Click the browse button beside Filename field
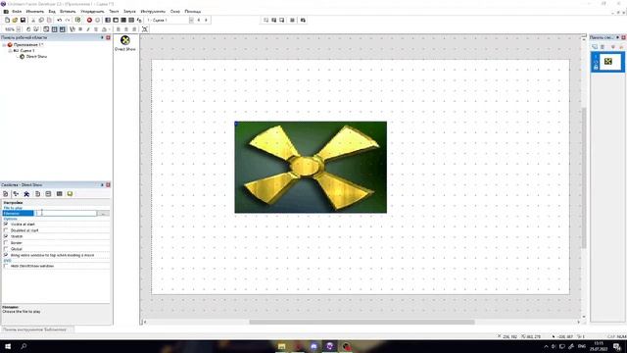The height and width of the screenshot is (353, 627). click(x=103, y=214)
